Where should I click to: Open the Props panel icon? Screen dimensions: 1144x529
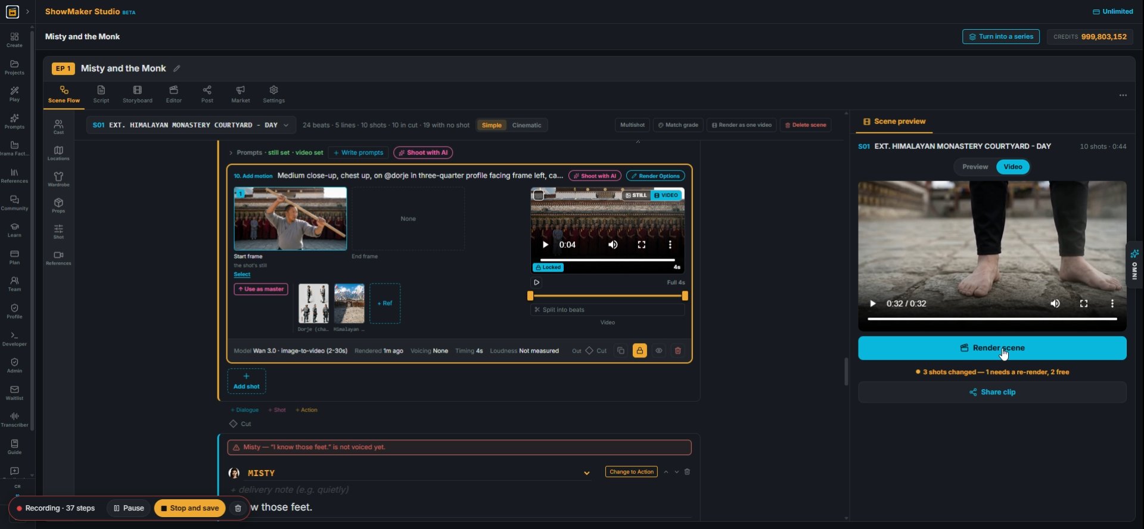pyautogui.click(x=58, y=206)
